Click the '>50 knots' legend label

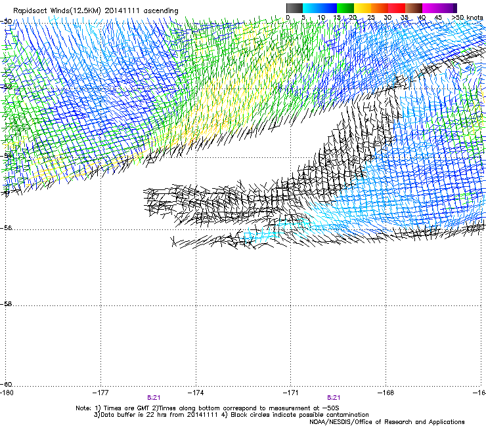467,18
